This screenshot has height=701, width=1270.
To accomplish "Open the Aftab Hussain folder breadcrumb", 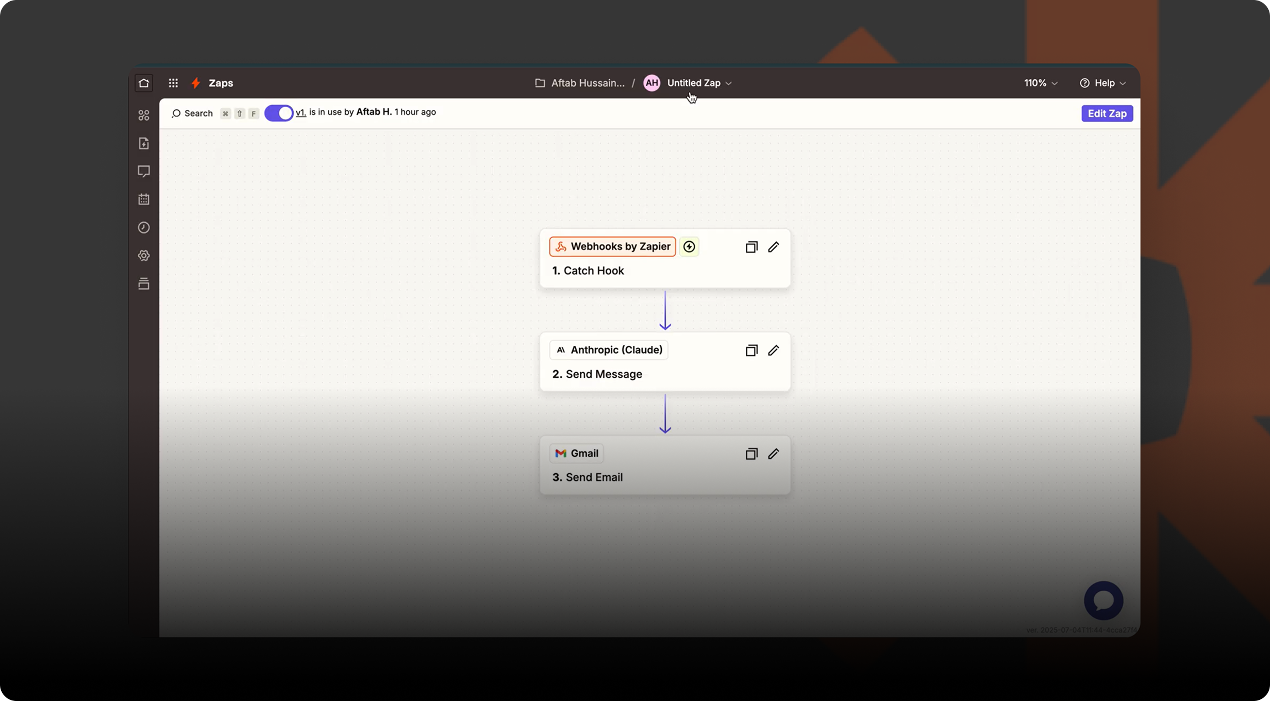I will coord(580,83).
